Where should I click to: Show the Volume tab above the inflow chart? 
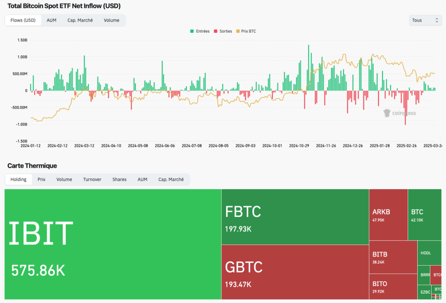point(111,20)
